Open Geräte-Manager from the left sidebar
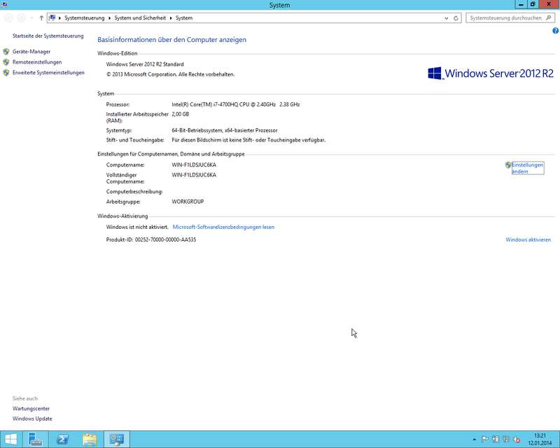Viewport: 560px width, 448px height. 31,52
